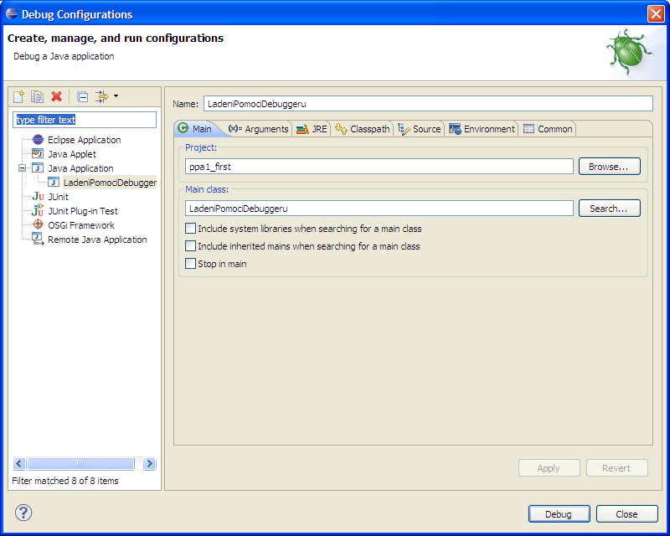The image size is (670, 536).
Task: Click the Apply button
Action: click(549, 468)
